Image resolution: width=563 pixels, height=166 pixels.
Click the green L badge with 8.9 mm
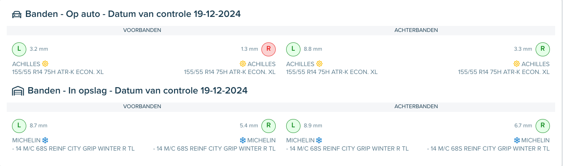tap(293, 125)
